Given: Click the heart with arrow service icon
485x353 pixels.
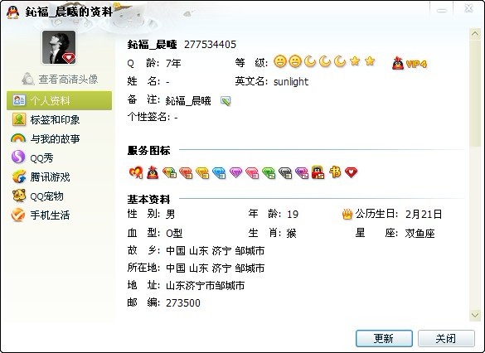Looking at the screenshot, I should point(136,172).
